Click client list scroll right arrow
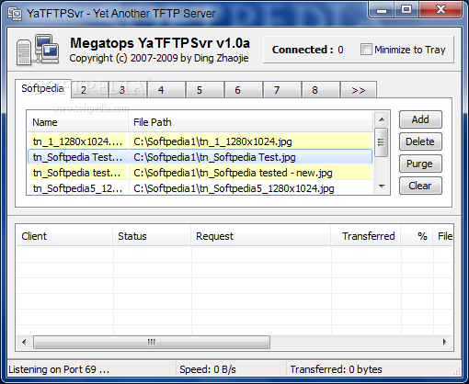469x384 pixels. tap(445, 342)
